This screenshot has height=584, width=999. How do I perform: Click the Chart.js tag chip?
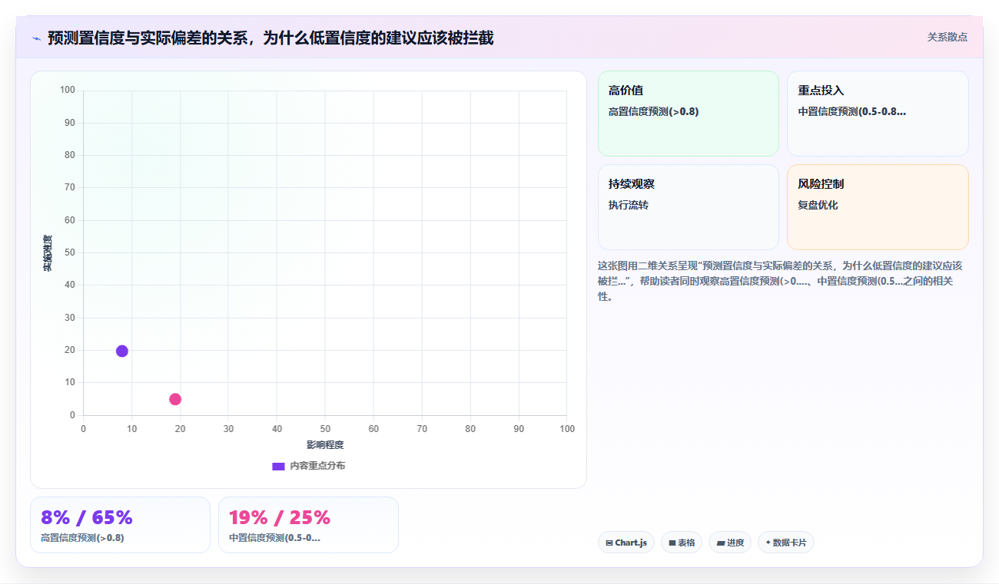tap(626, 543)
